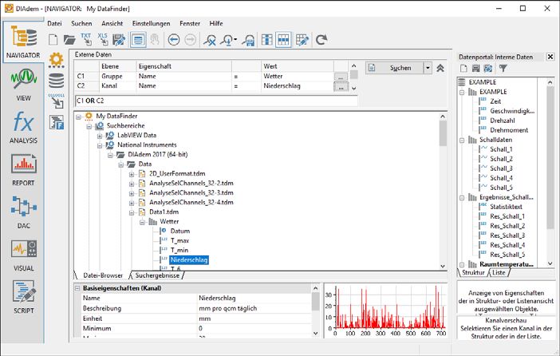560x356 pixels.
Task: Toggle the highlighted grid layout view button
Action: 283,40
